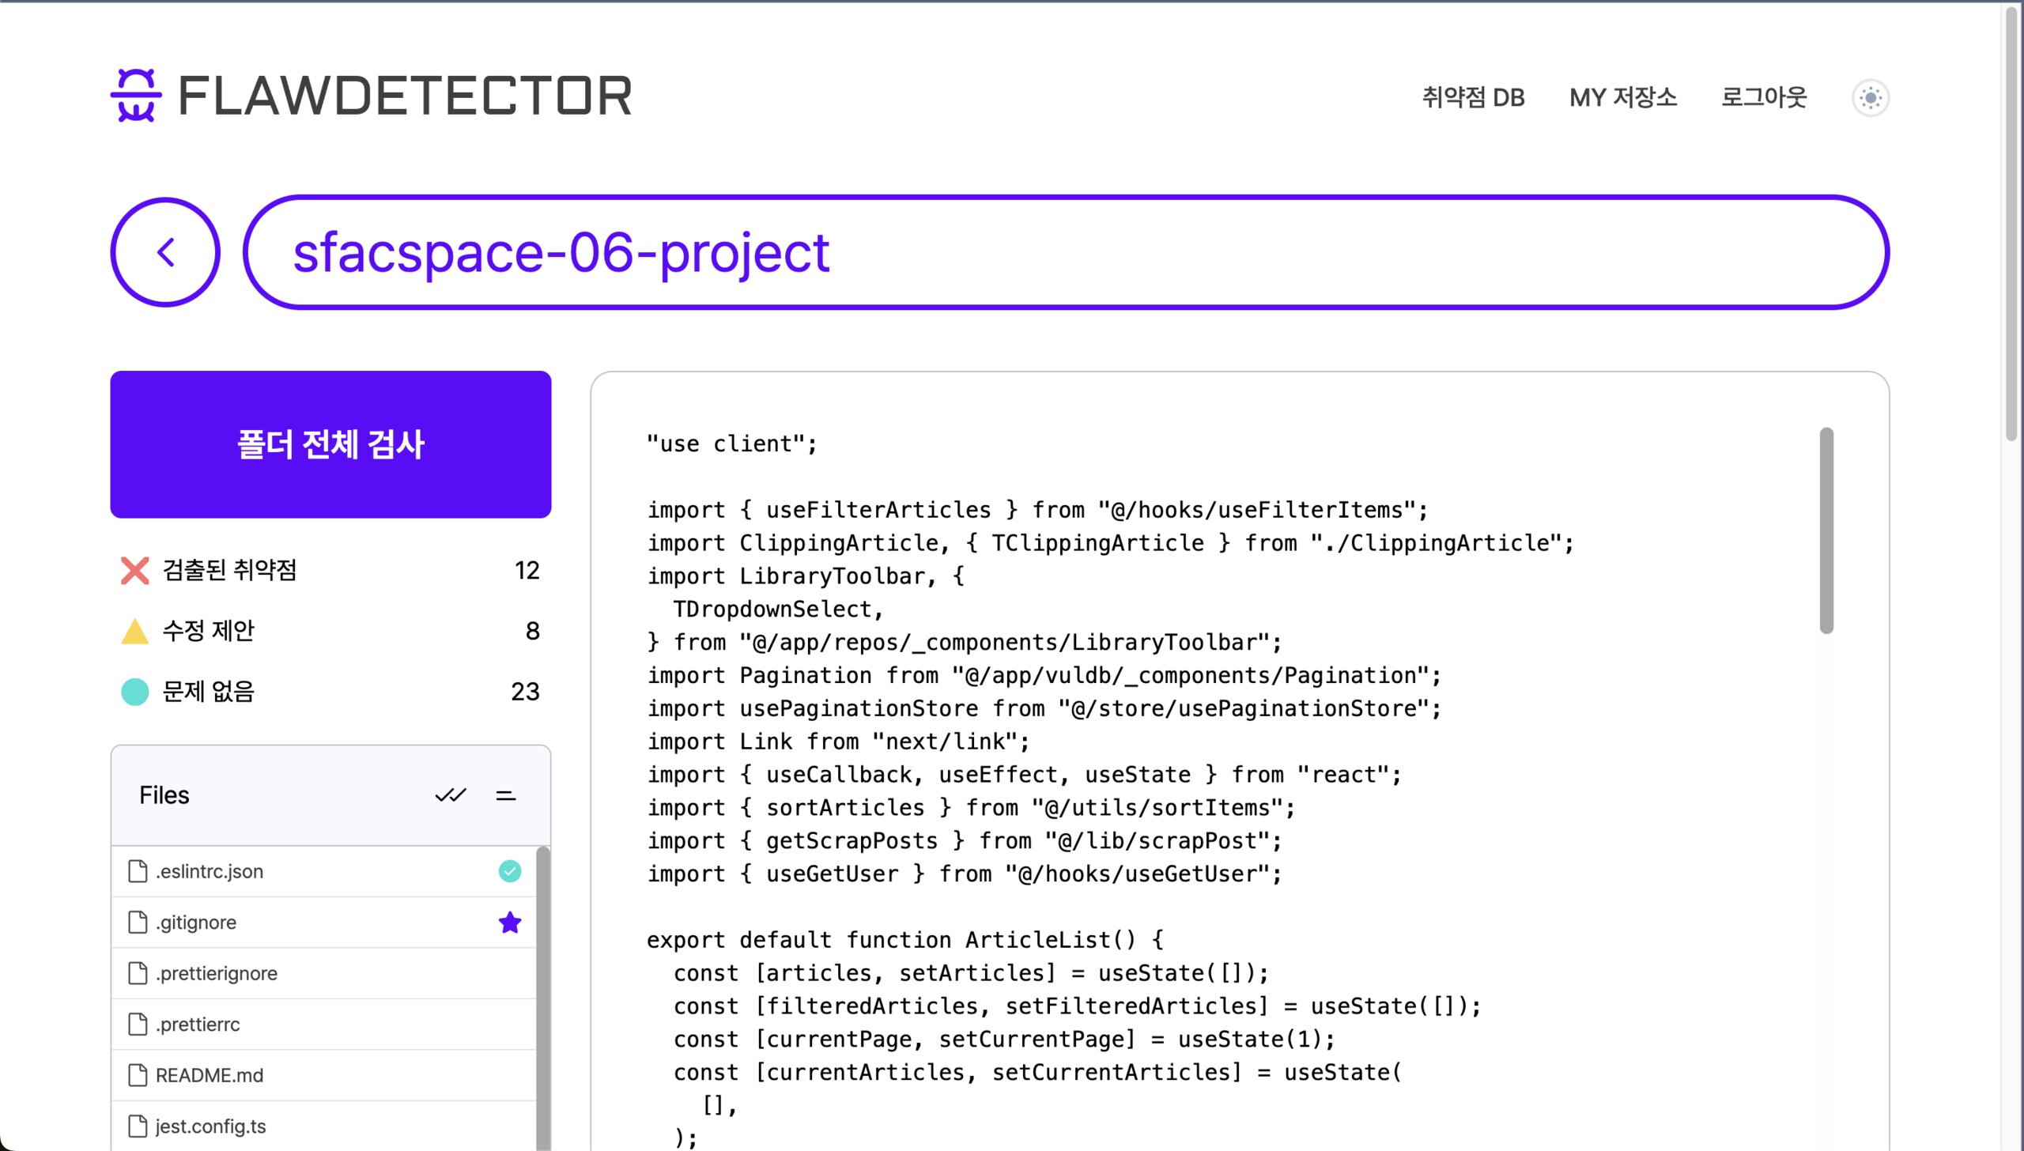Click the file list scrollbar
2024x1151 pixels.
(543, 998)
